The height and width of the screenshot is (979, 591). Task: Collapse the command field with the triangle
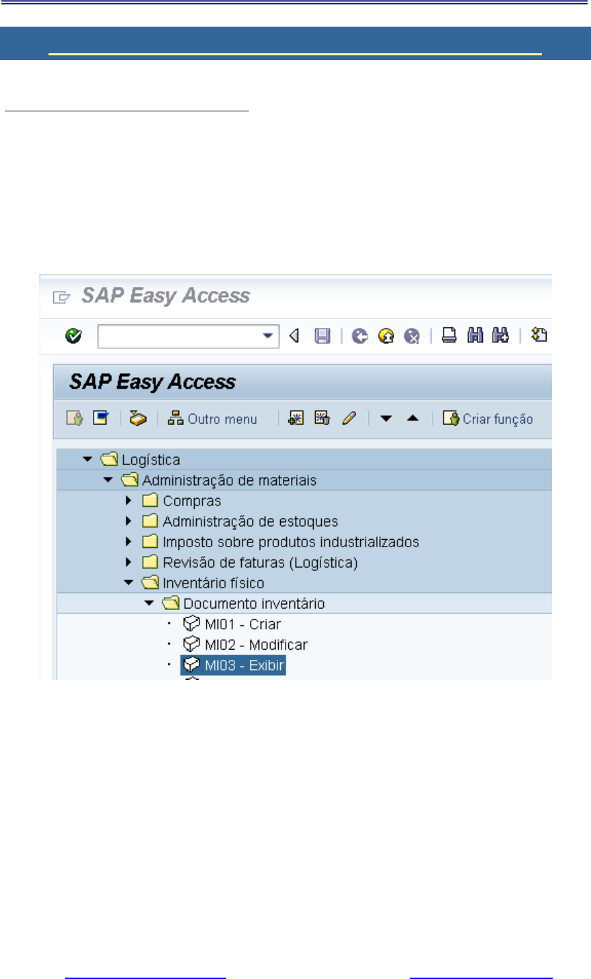(x=294, y=335)
